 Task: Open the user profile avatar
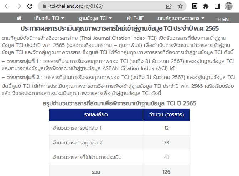pos(229,6)
